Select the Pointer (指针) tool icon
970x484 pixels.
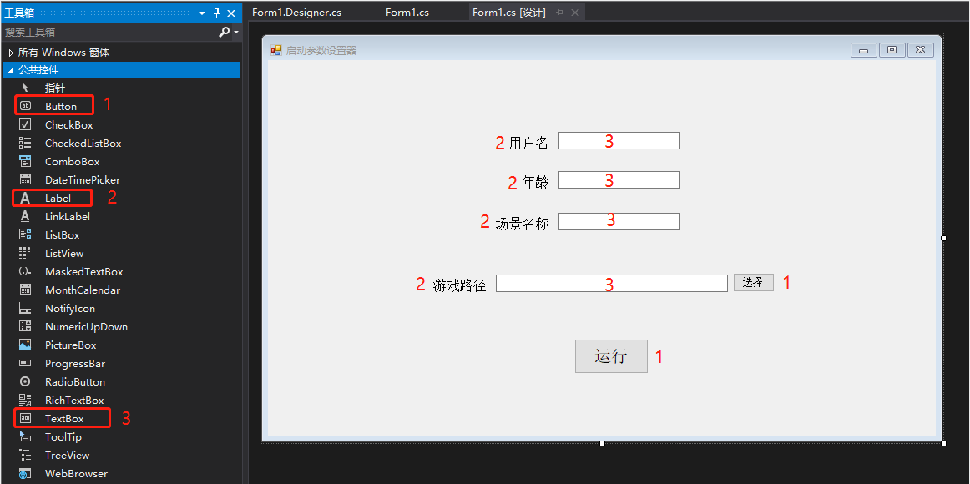[x=25, y=88]
